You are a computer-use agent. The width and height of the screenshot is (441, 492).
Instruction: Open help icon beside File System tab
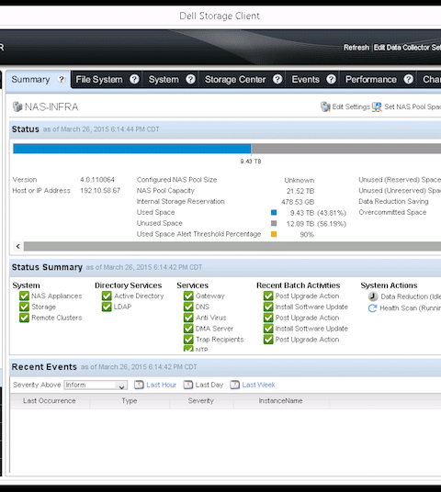click(x=134, y=79)
